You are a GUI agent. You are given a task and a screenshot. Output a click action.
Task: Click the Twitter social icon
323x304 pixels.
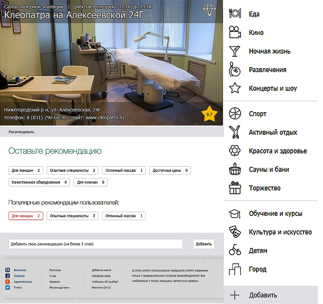(8, 288)
